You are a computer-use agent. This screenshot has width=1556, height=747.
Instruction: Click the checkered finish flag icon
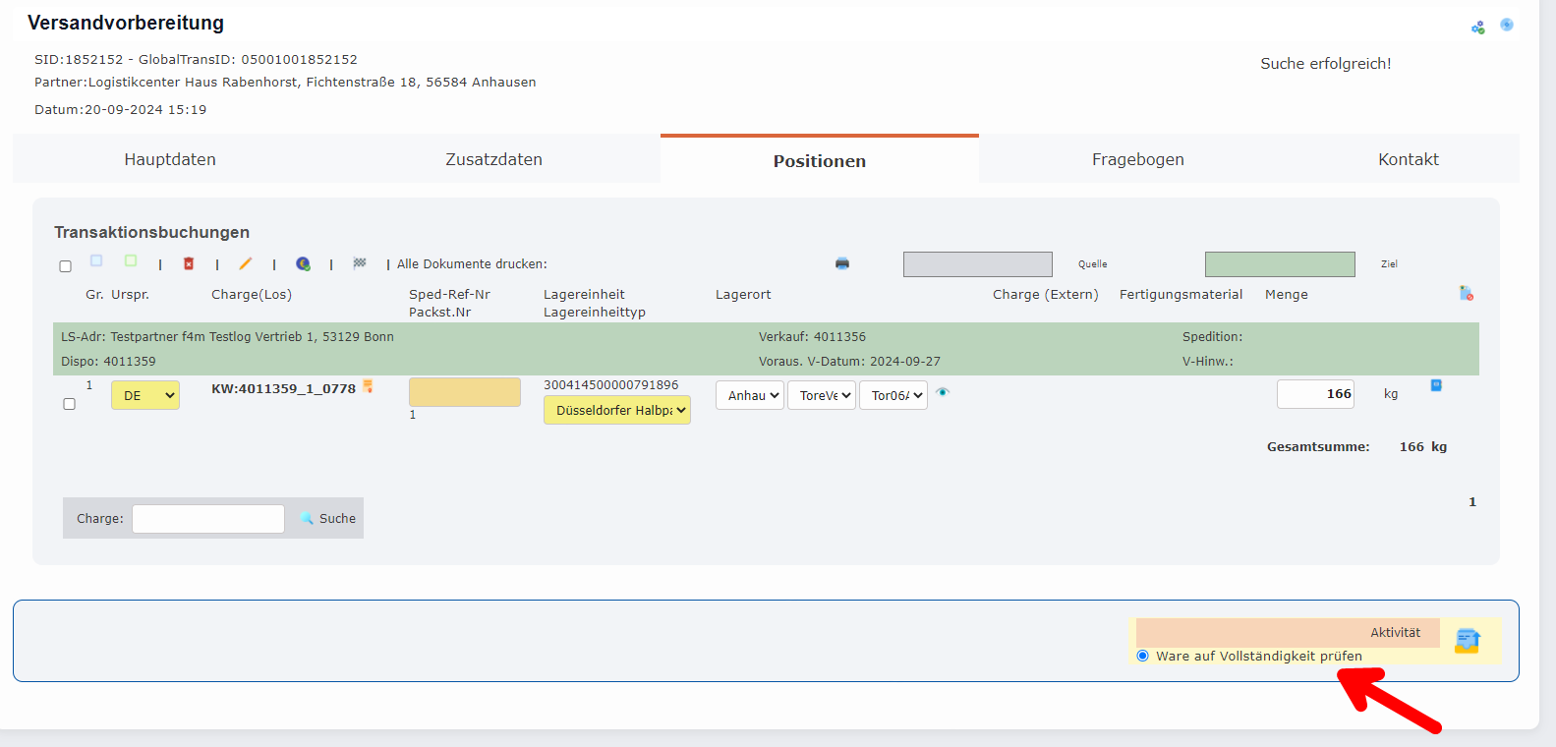pos(360,263)
